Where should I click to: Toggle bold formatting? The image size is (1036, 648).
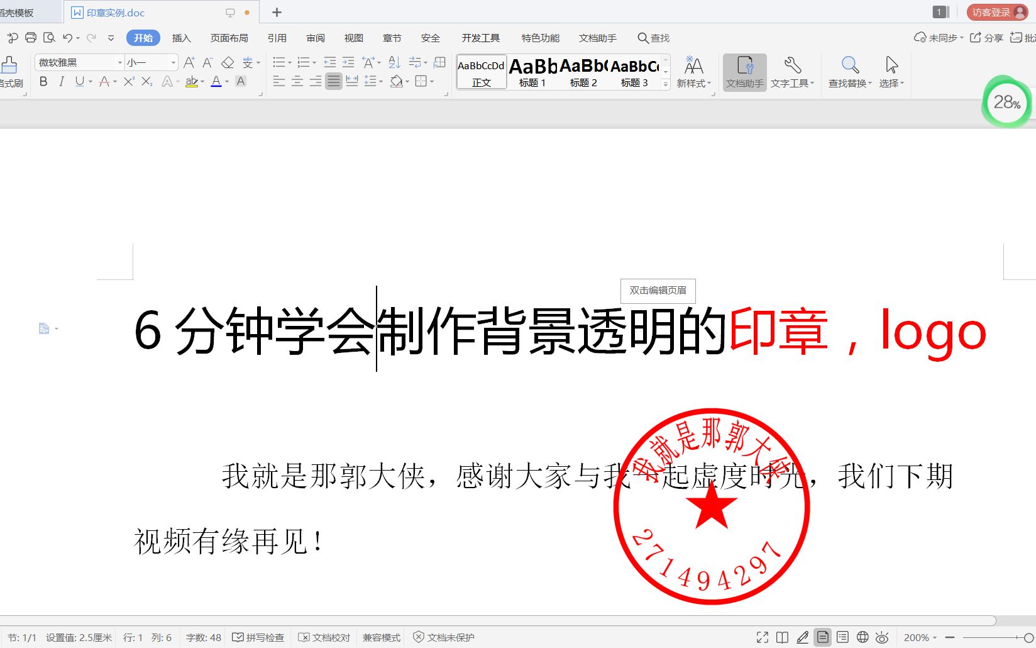click(x=43, y=81)
